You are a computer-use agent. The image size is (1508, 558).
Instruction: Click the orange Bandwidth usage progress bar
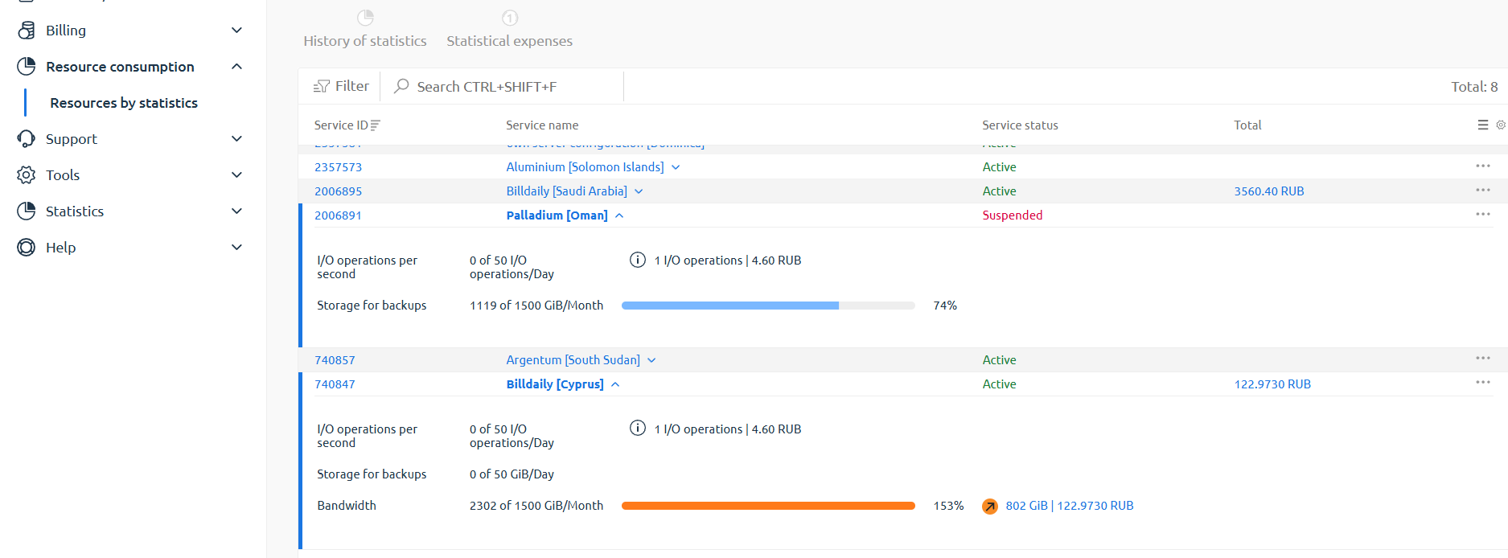click(x=768, y=506)
